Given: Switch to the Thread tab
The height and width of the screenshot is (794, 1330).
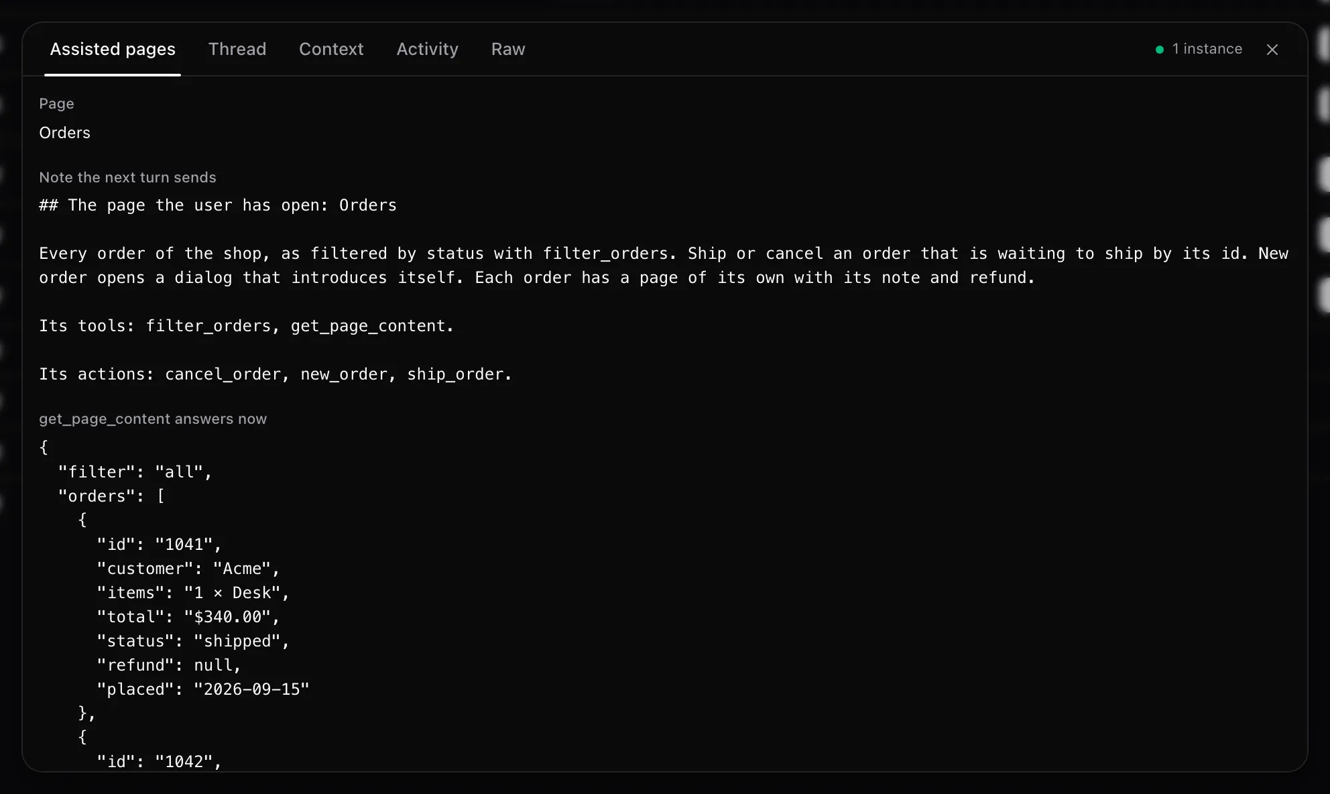Looking at the screenshot, I should pos(237,49).
